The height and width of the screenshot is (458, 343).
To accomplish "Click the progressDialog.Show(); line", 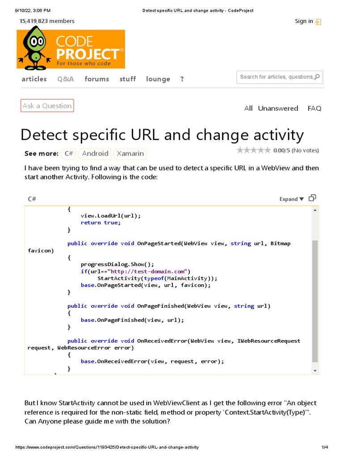I will (x=117, y=264).
